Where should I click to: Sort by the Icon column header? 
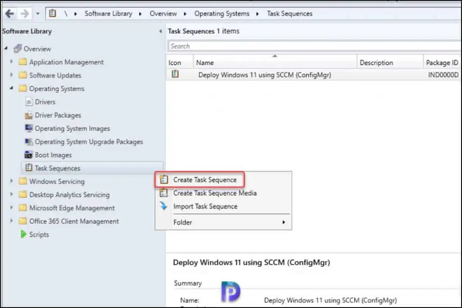click(x=180, y=62)
